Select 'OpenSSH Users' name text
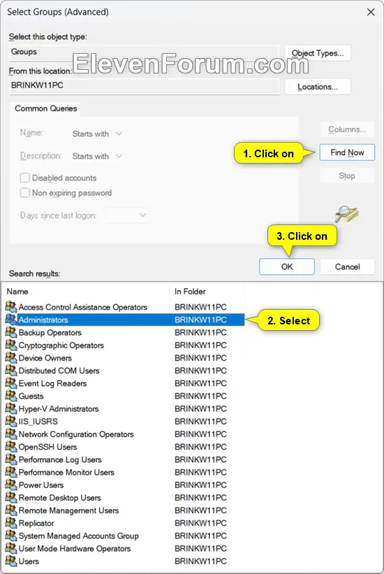This screenshot has height=574, width=384. pyautogui.click(x=48, y=447)
